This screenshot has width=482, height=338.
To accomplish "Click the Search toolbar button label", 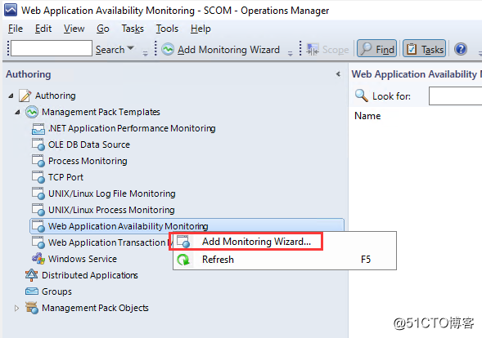I will 110,49.
